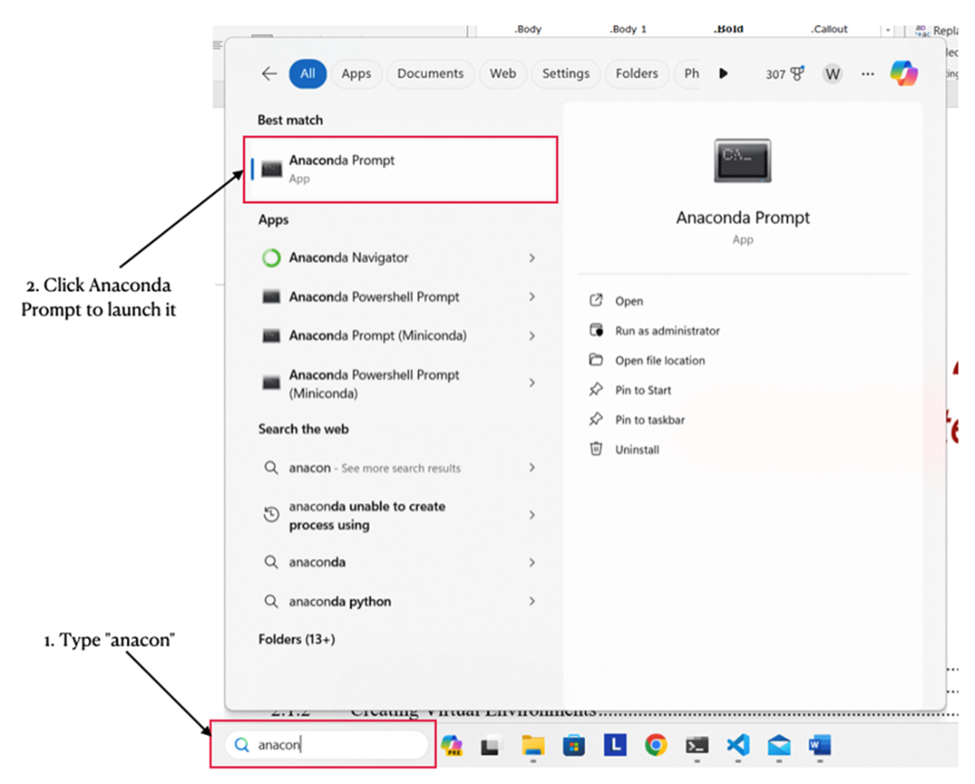Open the Terminal icon on taskbar

pos(697,746)
